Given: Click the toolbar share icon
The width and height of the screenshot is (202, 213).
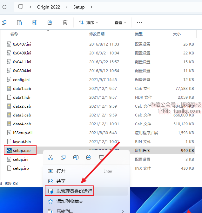Looking at the screenshot, I should pos(50,22).
